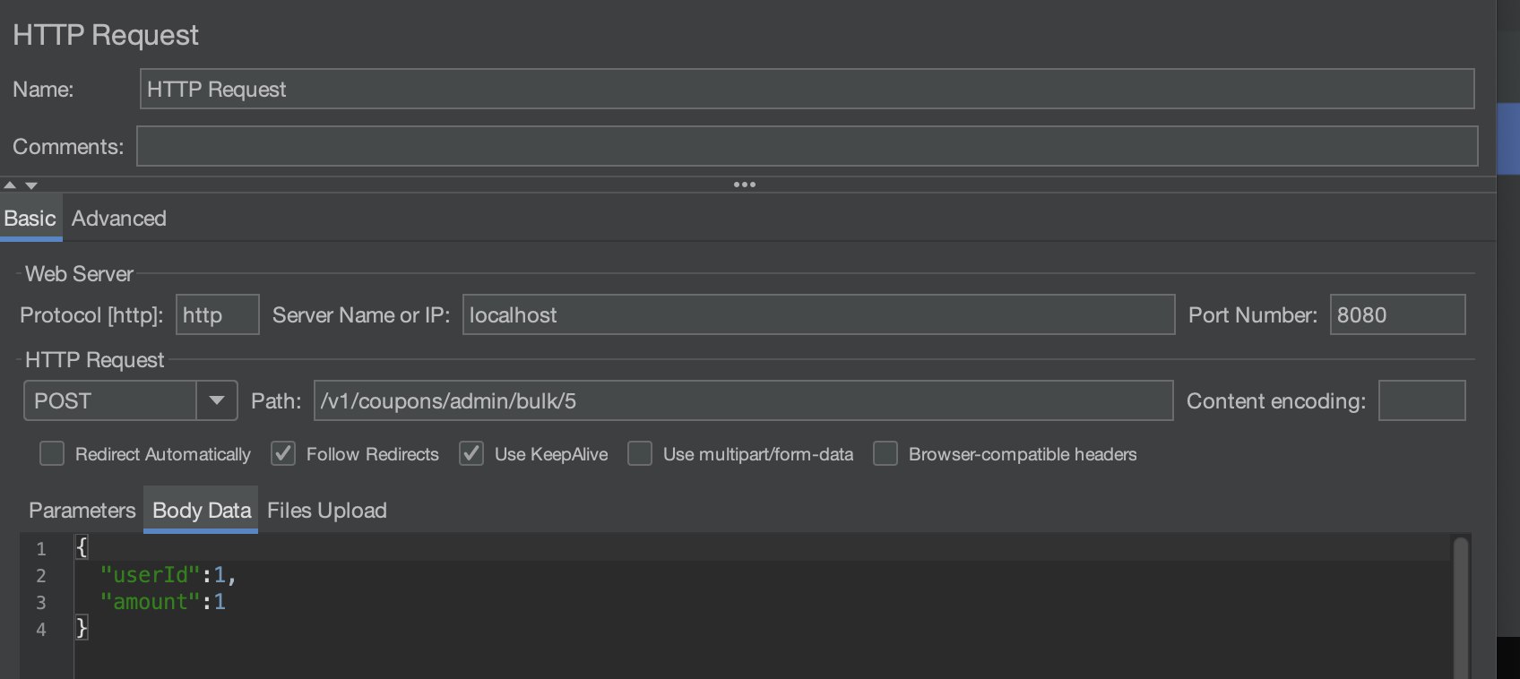Disable the Use KeepAlive checkbox

click(471, 454)
